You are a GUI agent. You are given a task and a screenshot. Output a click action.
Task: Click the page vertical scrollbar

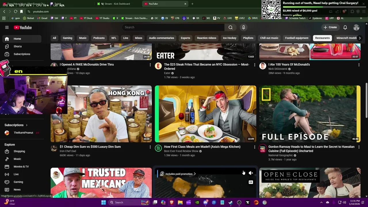(366, 100)
